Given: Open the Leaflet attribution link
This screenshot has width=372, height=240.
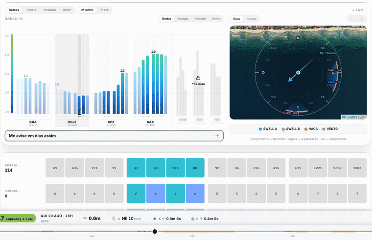Looking at the screenshot, I should click(x=351, y=117).
